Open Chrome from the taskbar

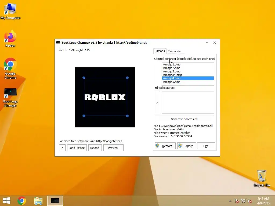[22, 201]
